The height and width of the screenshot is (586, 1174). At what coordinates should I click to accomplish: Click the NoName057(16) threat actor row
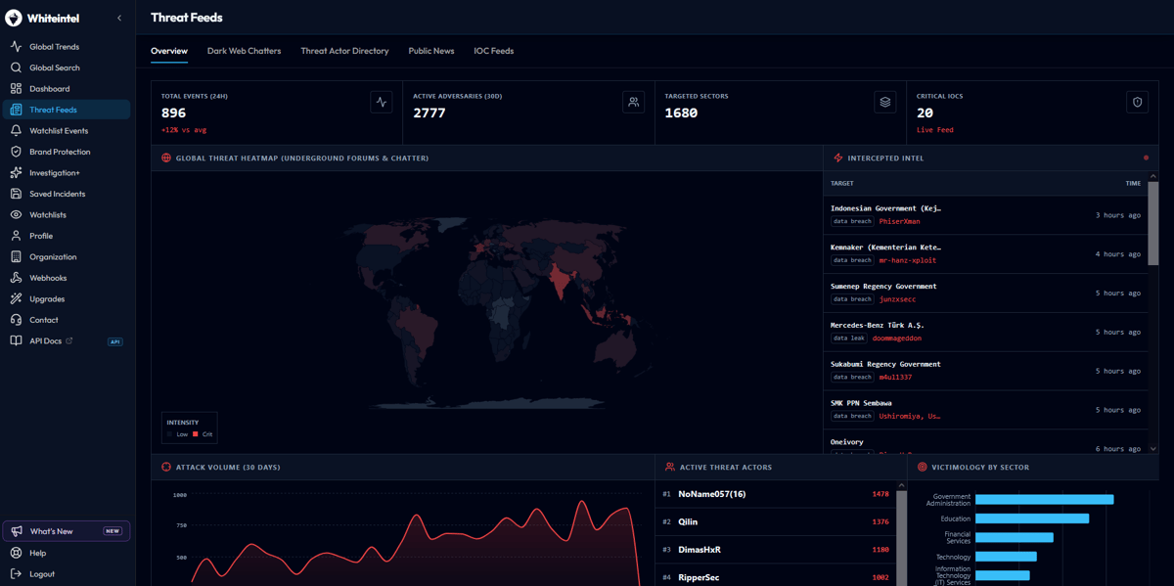pos(776,494)
